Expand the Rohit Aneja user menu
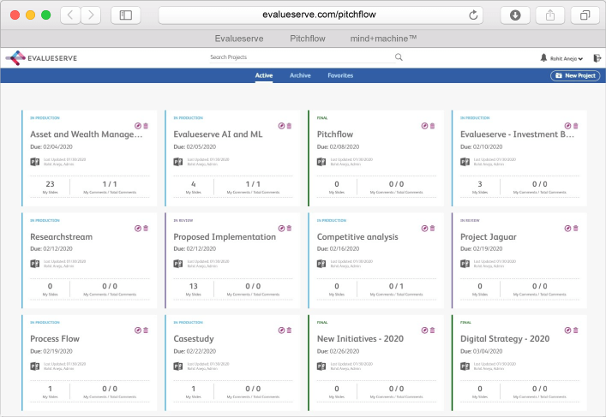606x417 pixels. [x=567, y=59]
